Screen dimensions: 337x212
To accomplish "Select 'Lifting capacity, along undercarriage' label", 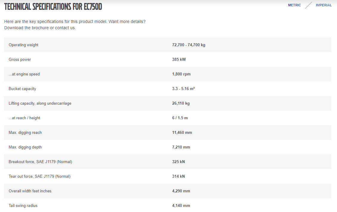I will click(40, 103).
